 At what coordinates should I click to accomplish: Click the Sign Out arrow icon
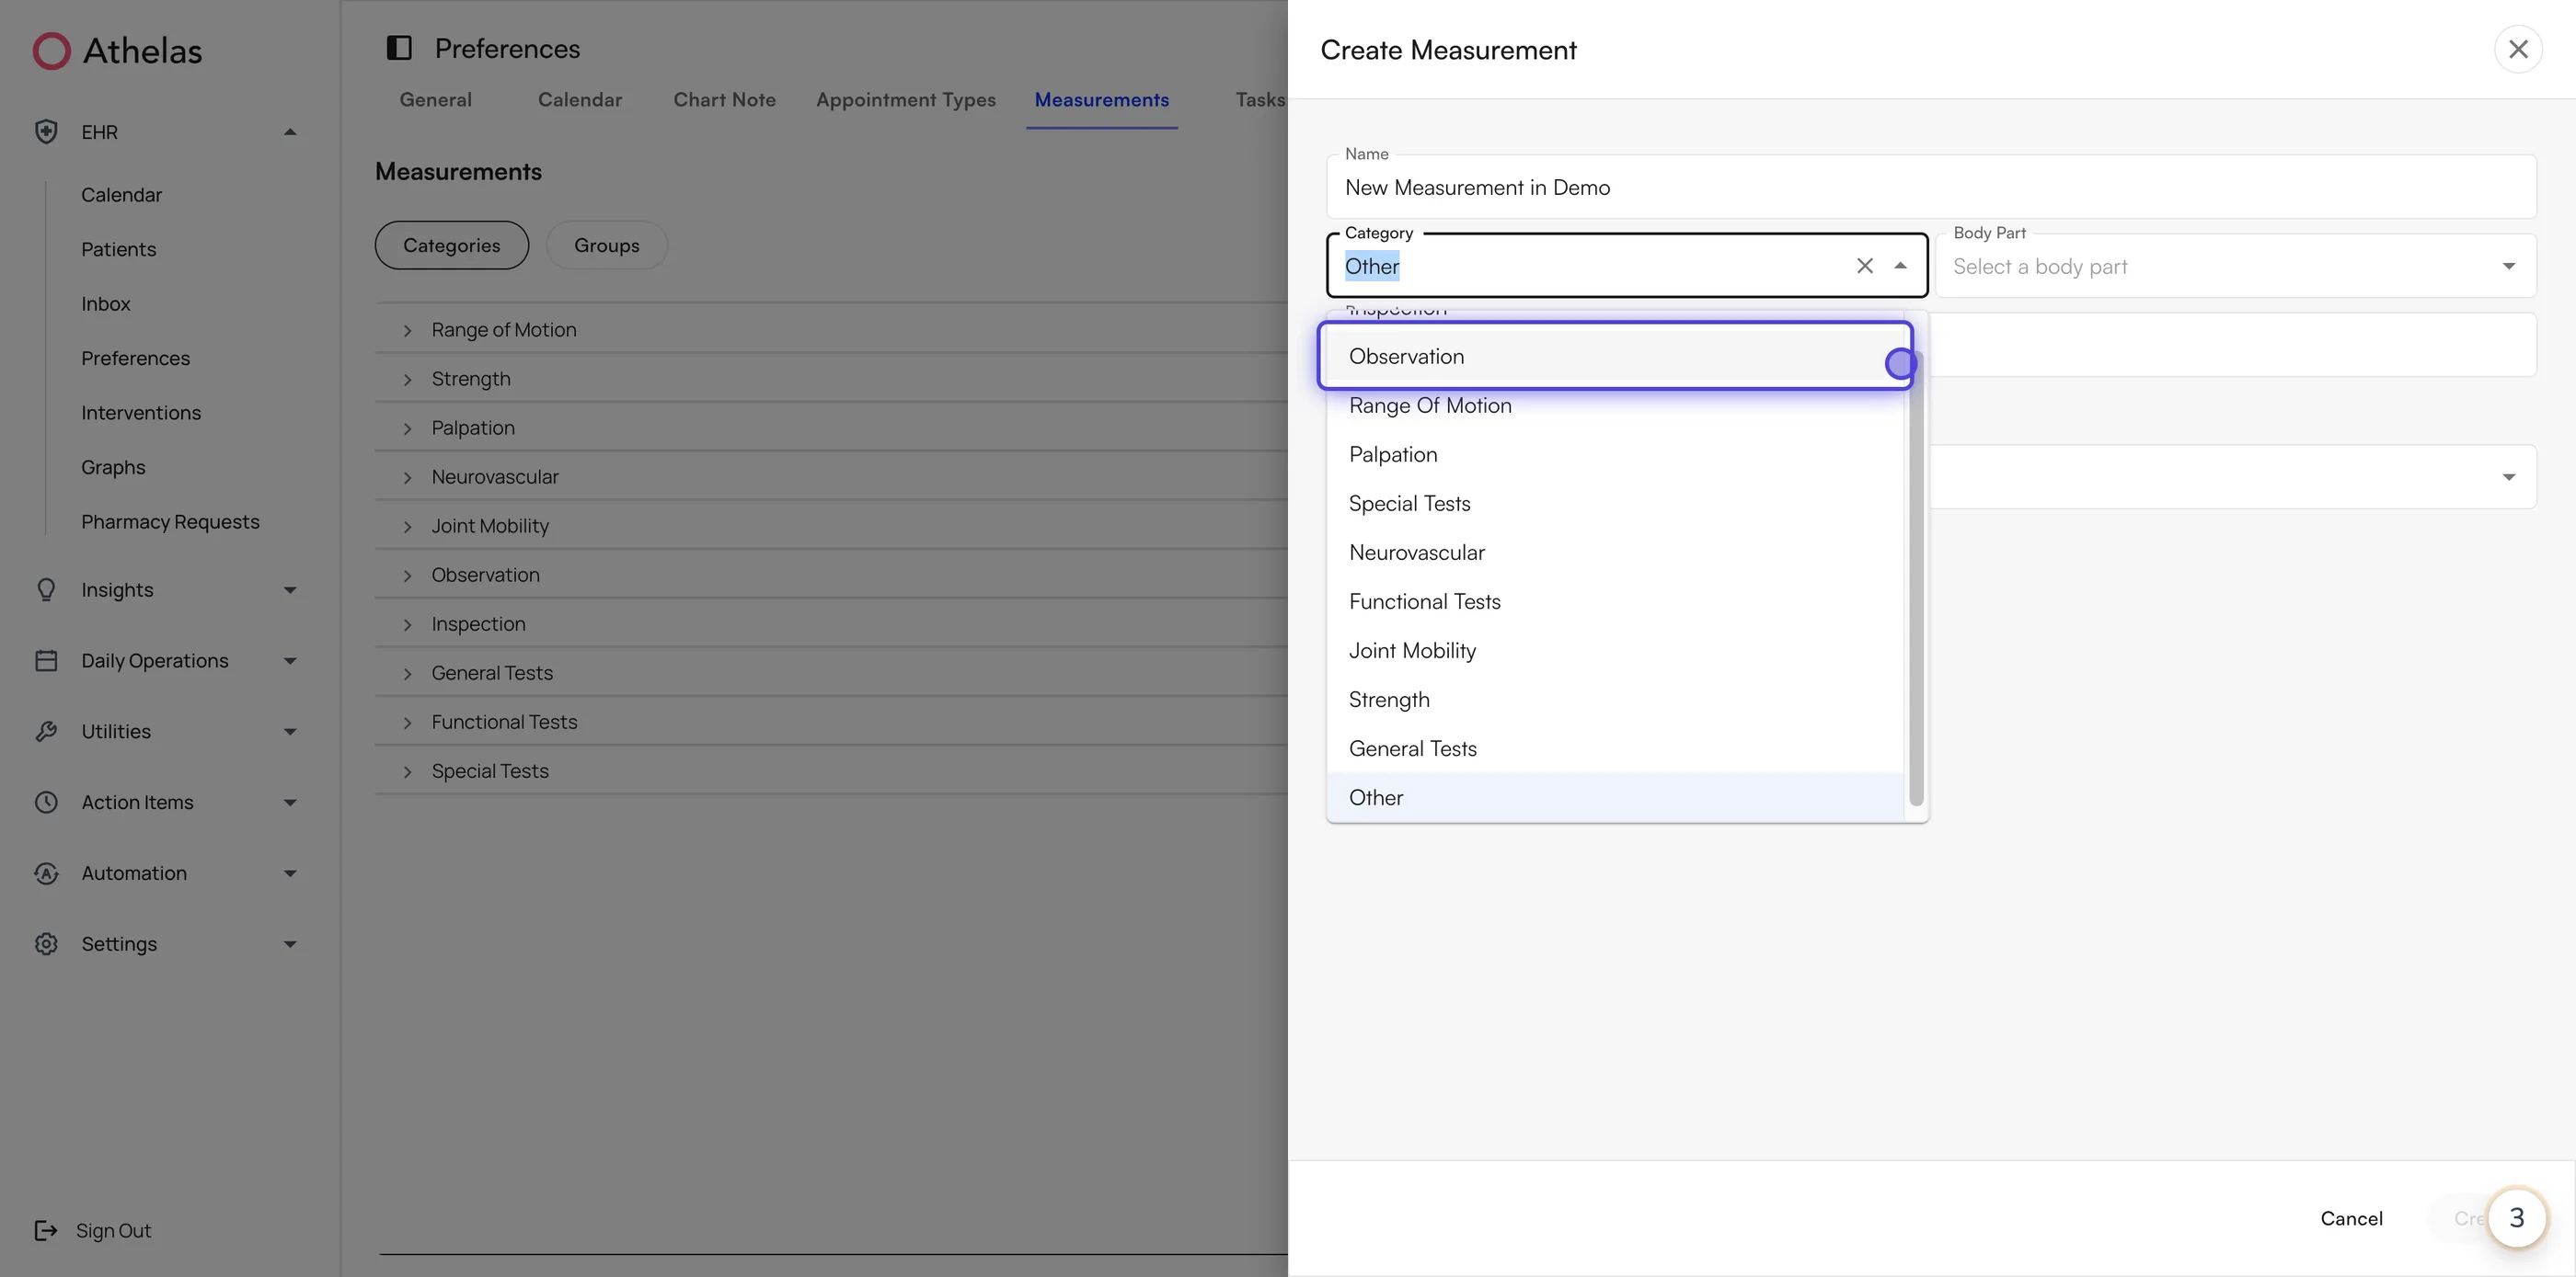pos(46,1230)
